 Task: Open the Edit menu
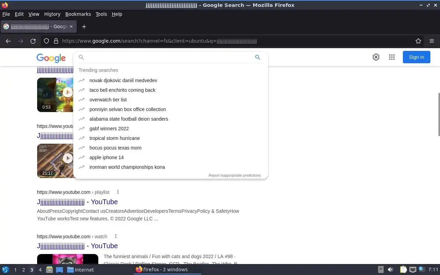click(19, 14)
